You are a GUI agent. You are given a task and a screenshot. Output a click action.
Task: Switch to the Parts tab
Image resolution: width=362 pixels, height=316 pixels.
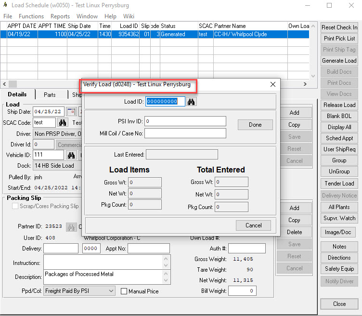[50, 95]
